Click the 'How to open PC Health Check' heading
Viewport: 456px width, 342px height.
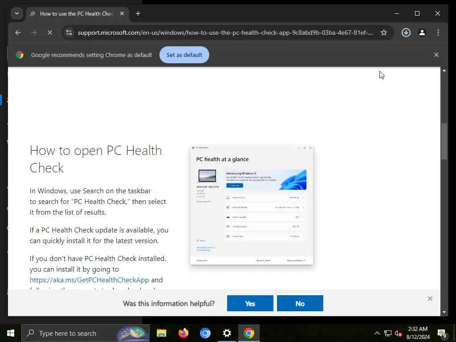click(x=96, y=159)
